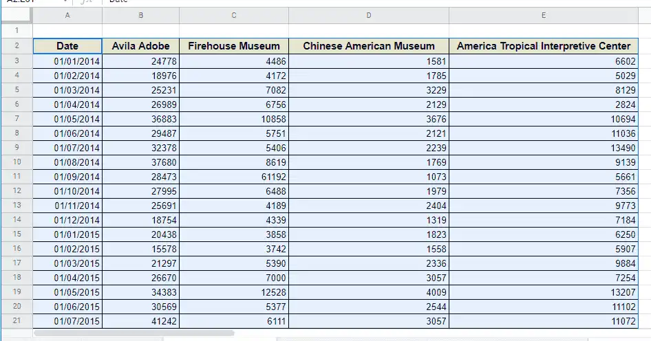Select Avila Adobe value 24778
651x341 pixels.
141,61
